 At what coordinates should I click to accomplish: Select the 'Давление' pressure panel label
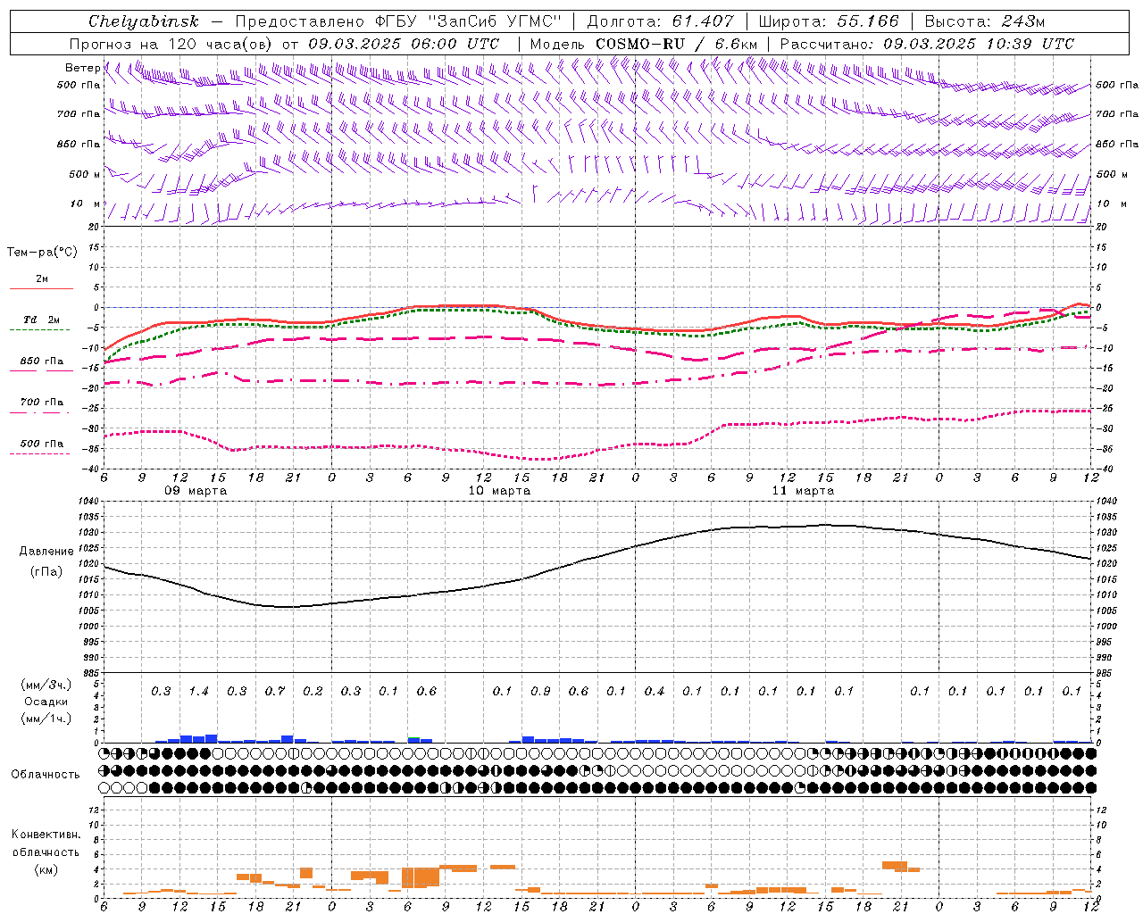46,552
